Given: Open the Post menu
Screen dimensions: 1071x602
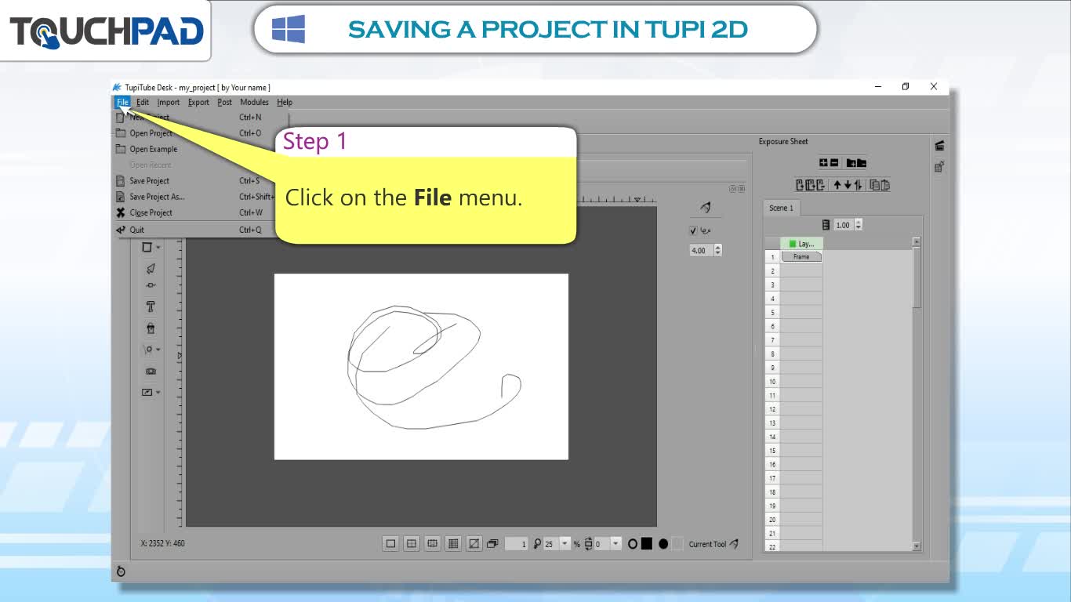Looking at the screenshot, I should 224,102.
